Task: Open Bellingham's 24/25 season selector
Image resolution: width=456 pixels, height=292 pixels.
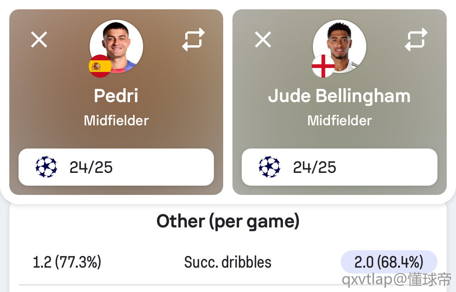Action: click(x=339, y=167)
